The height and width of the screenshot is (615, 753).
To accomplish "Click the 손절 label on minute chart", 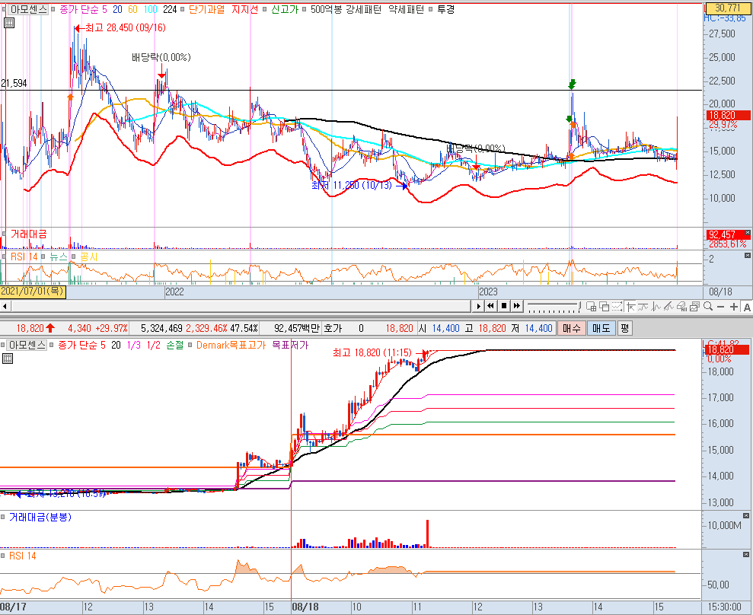I will click(175, 345).
